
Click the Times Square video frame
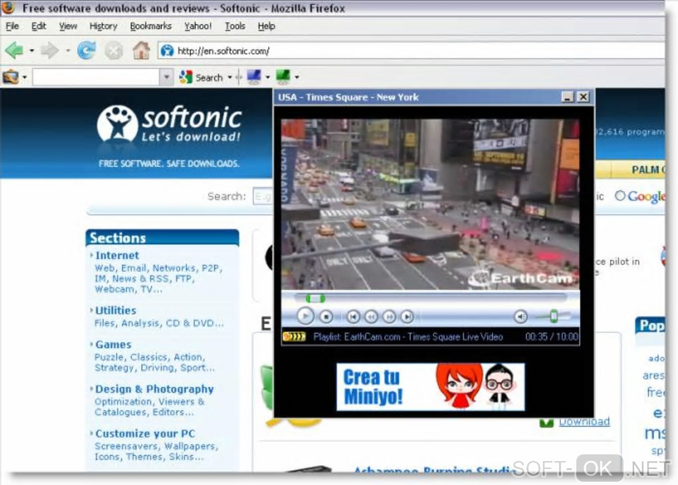click(x=430, y=204)
